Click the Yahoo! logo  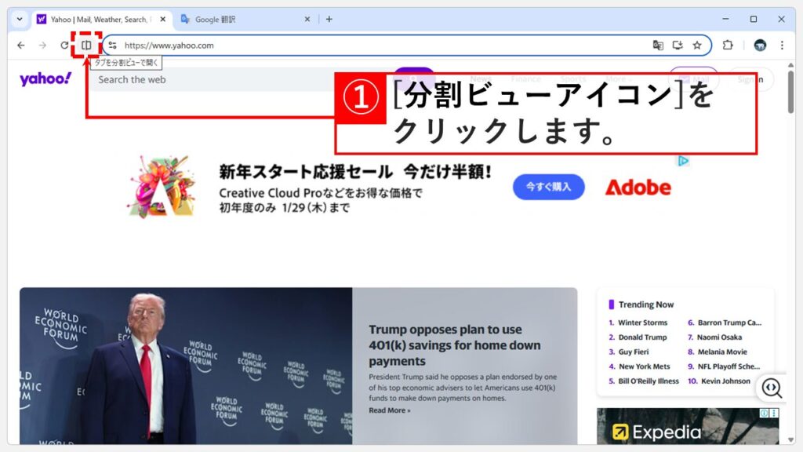(x=45, y=78)
